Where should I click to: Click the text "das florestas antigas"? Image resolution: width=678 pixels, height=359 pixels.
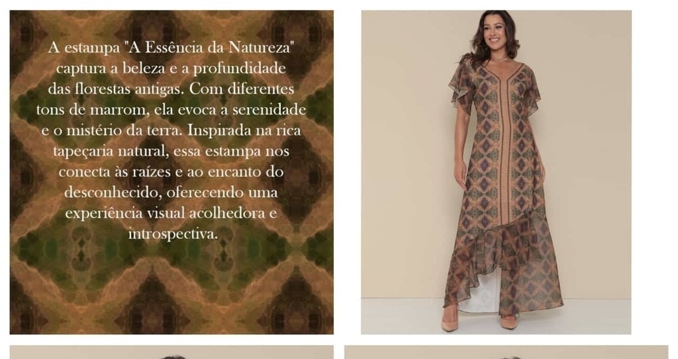pos(114,89)
